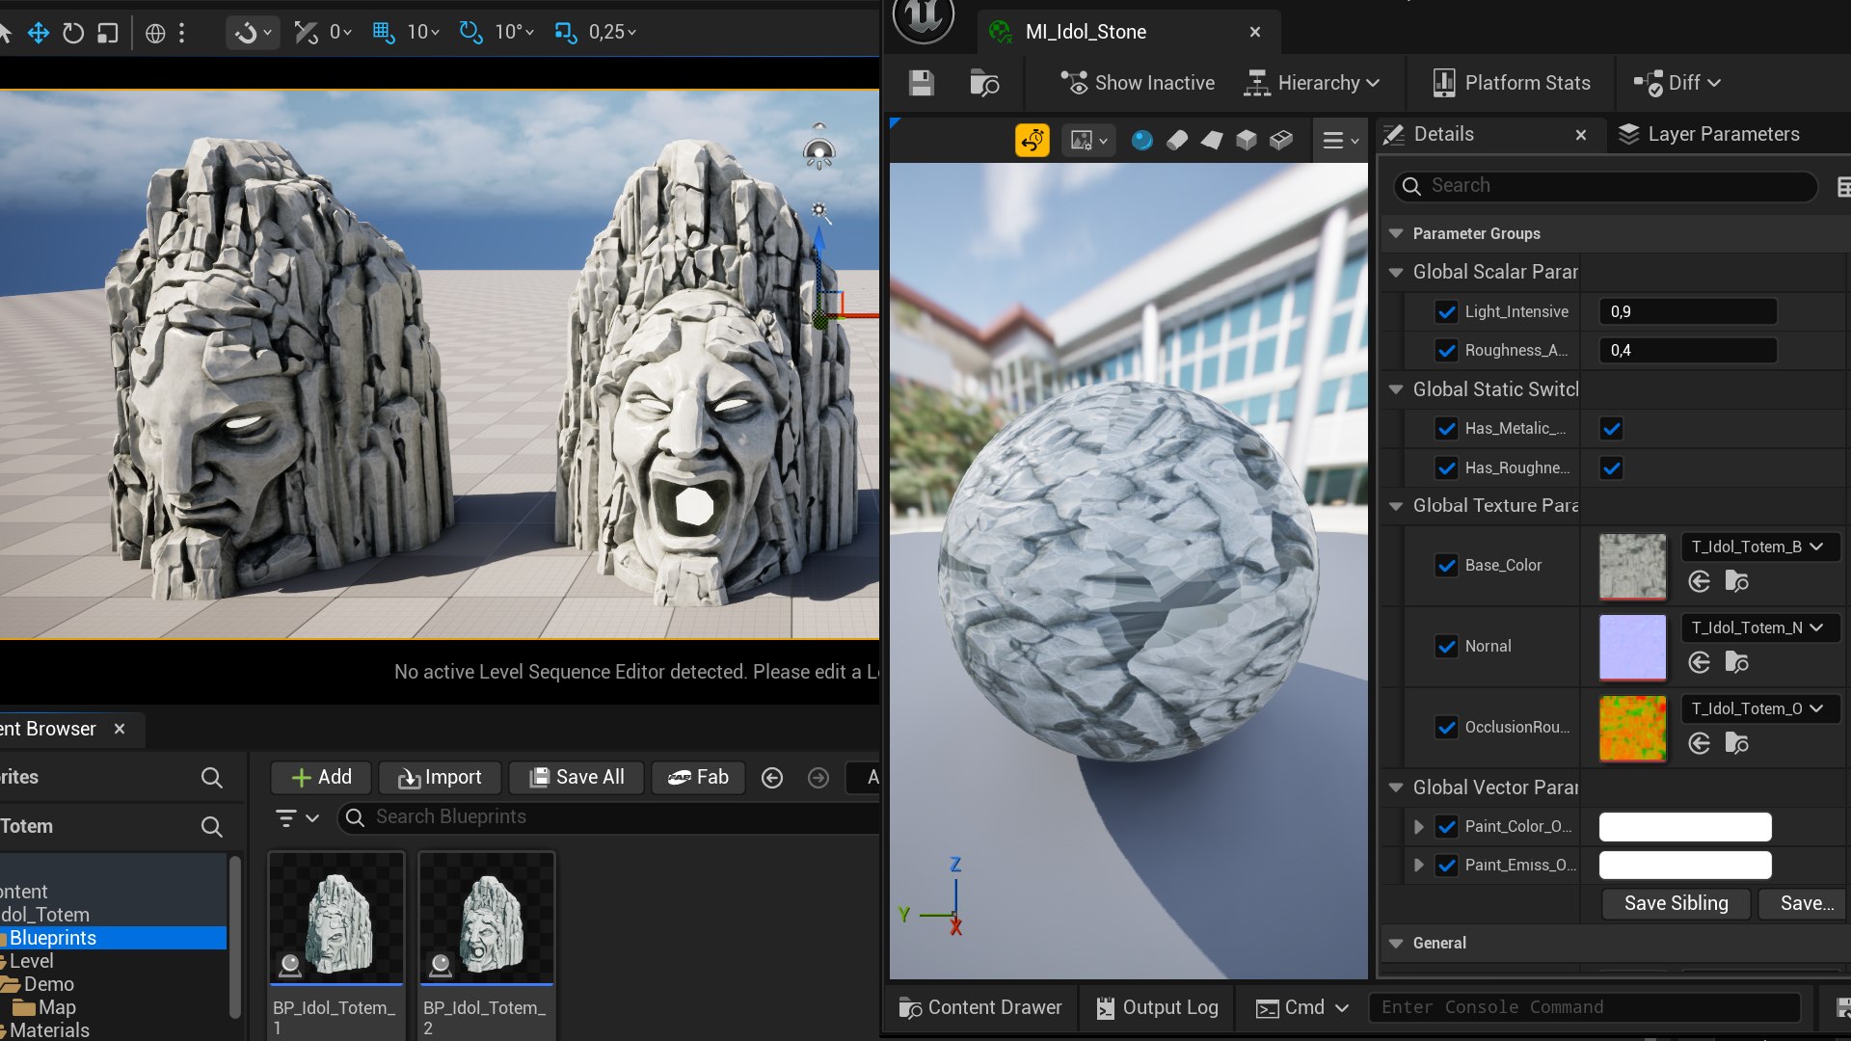Collapse the Global Scalar Parameter group
Image resolution: width=1851 pixels, height=1041 pixels.
1395,273
